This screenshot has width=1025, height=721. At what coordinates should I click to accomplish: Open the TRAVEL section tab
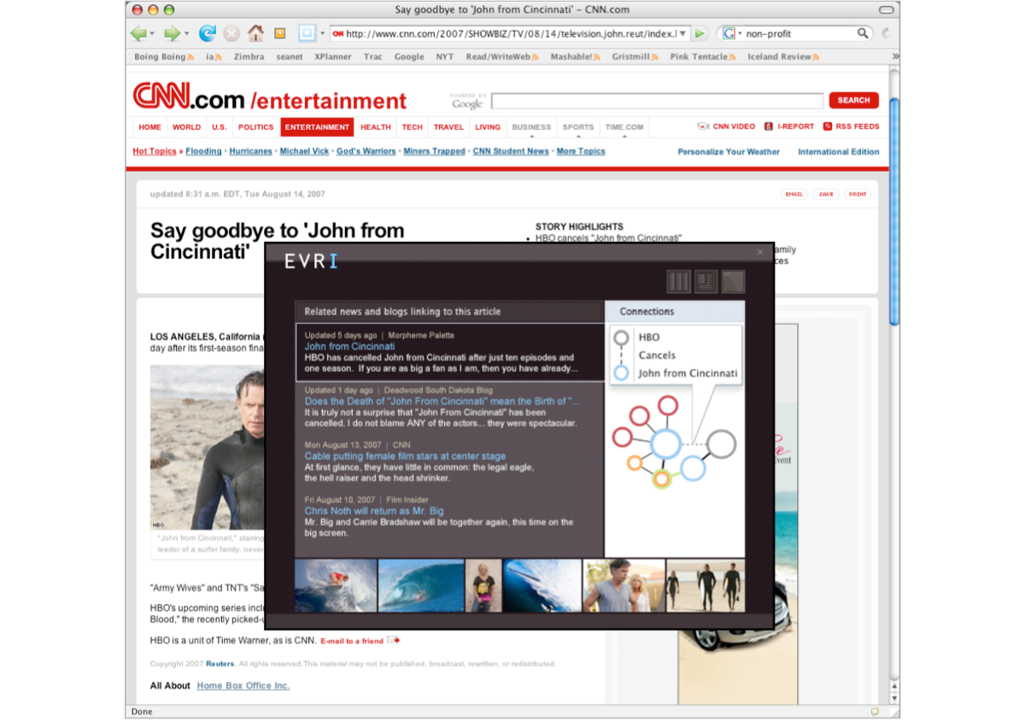click(448, 126)
